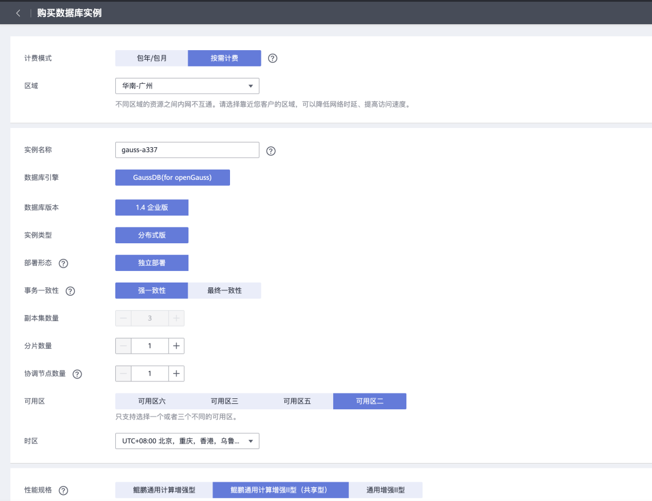Click the region hint text about 内网不互通
652x501 pixels.
point(264,104)
